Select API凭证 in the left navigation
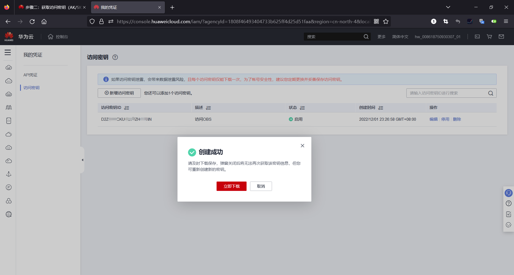This screenshot has height=275, width=514. pyautogui.click(x=30, y=75)
